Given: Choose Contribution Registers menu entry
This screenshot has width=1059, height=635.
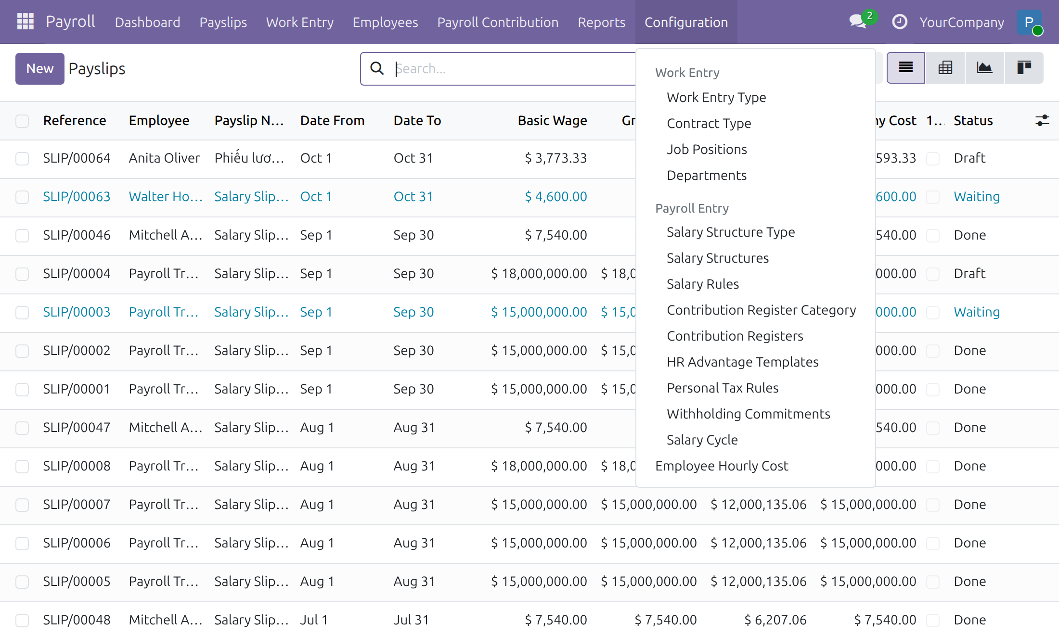Looking at the screenshot, I should pyautogui.click(x=735, y=336).
